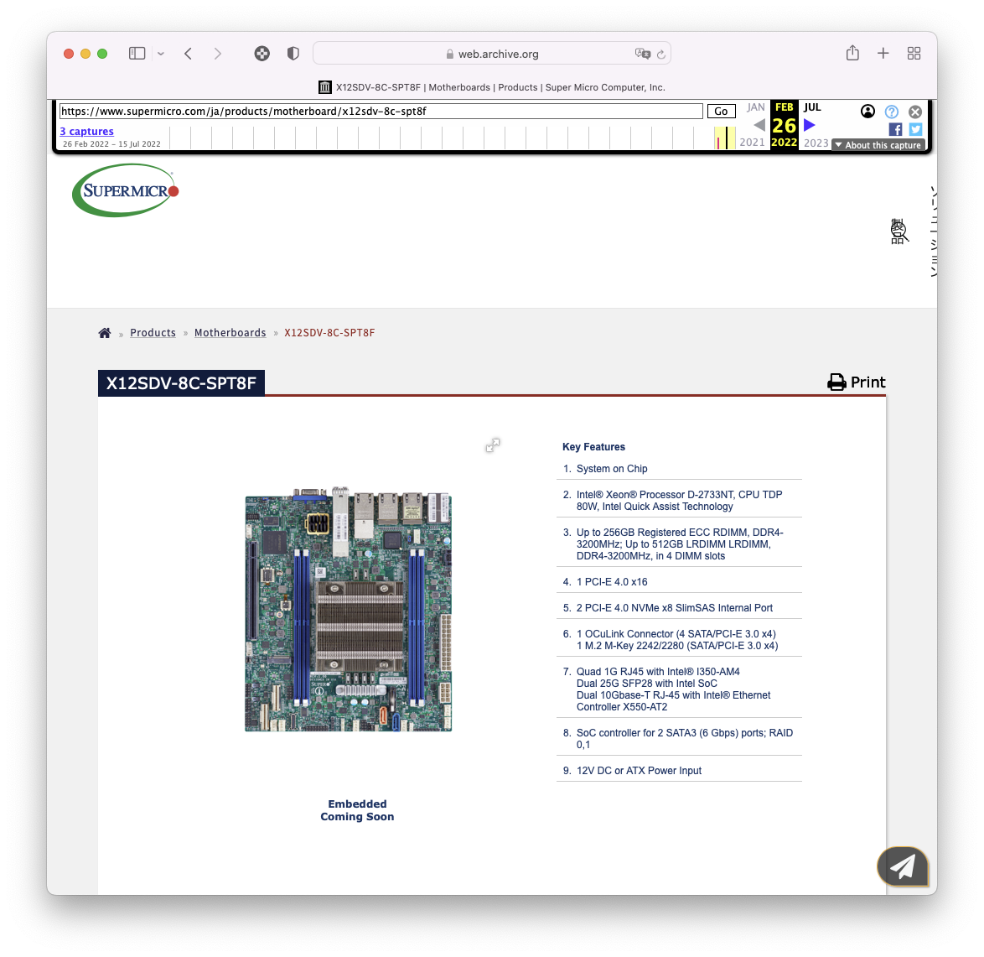
Task: Open the paper plane contact button
Action: click(903, 866)
